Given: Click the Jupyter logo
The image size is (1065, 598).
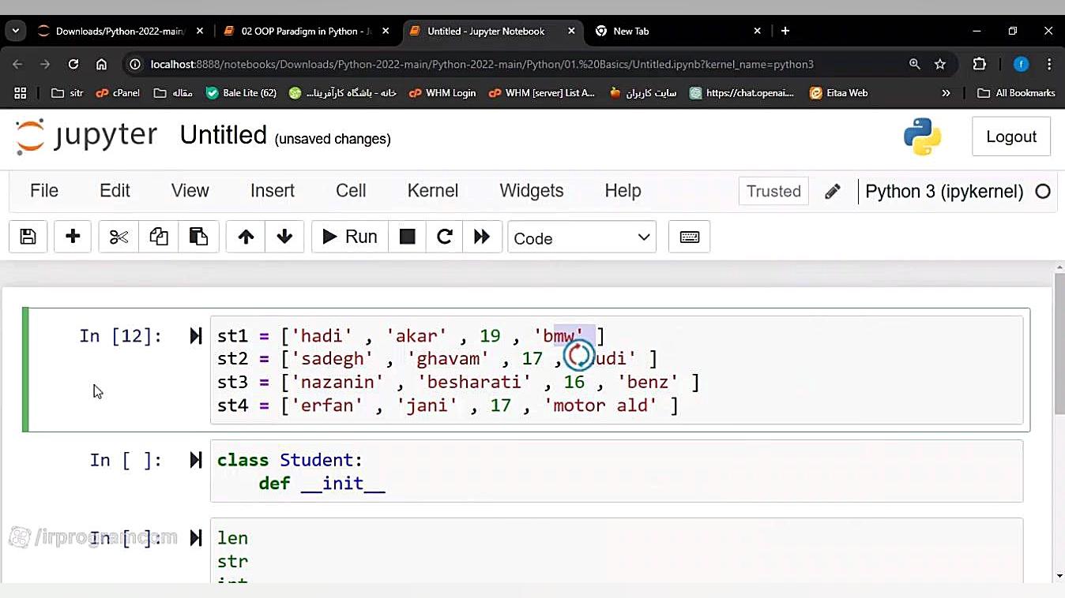Looking at the screenshot, I should [87, 136].
